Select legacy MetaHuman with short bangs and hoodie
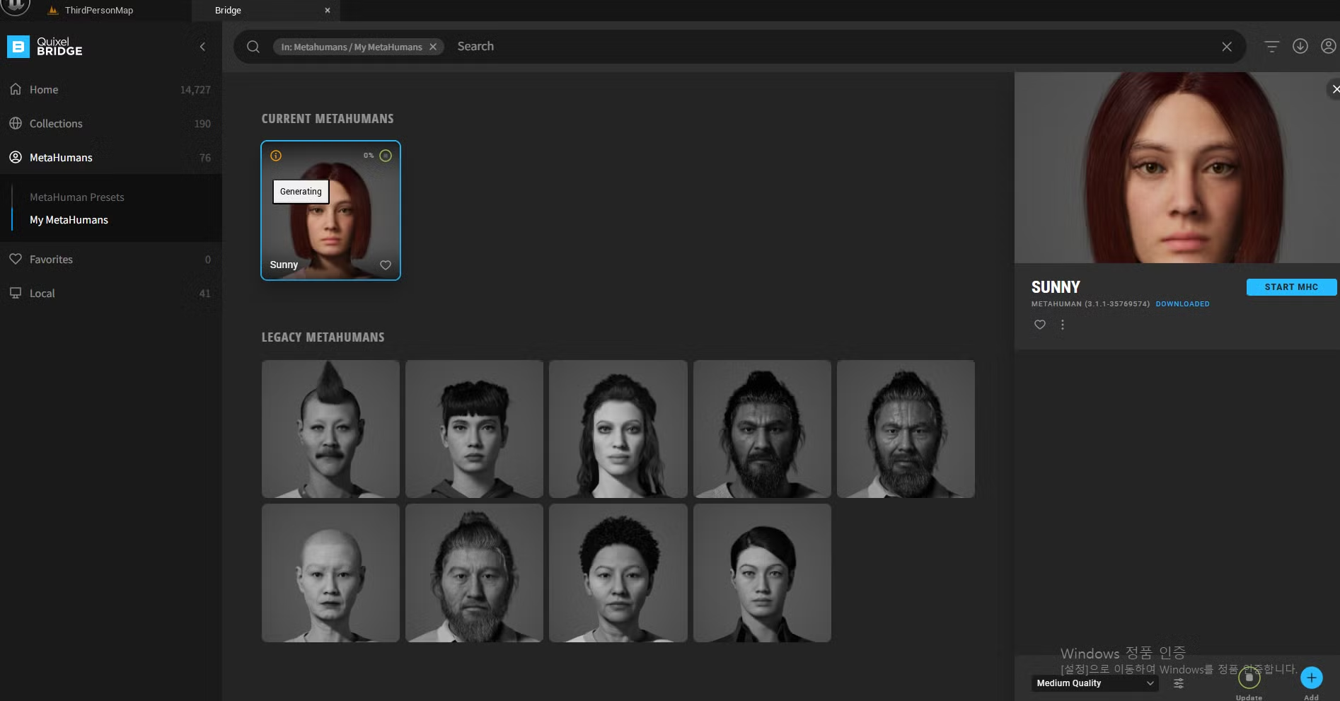The width and height of the screenshot is (1340, 701). point(474,429)
